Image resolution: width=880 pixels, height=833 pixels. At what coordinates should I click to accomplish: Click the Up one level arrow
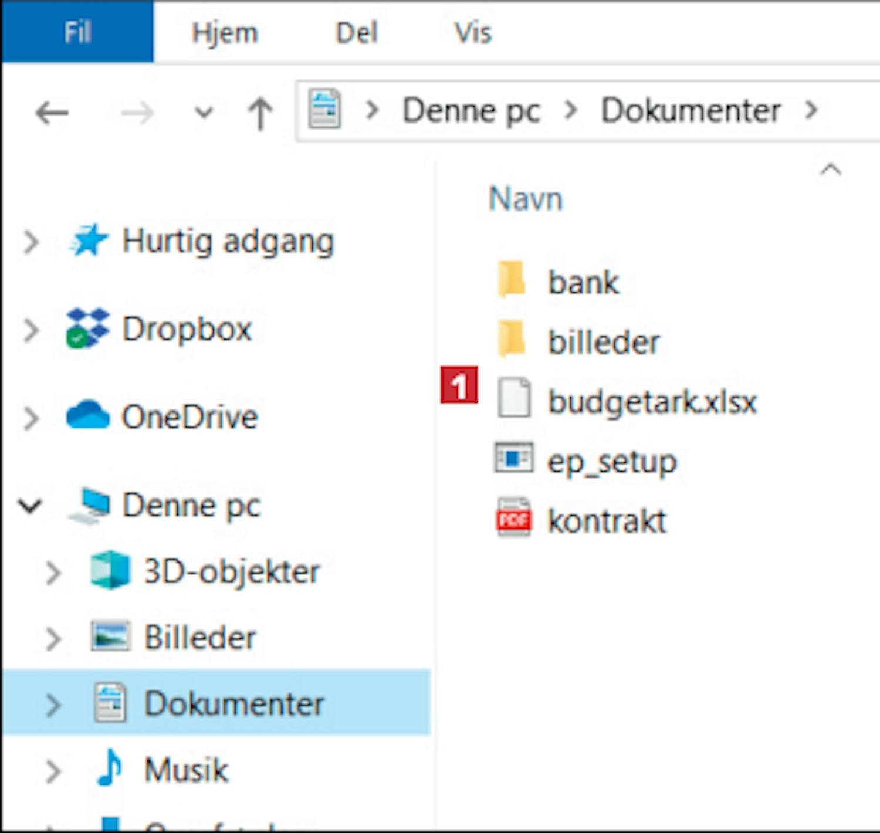point(260,112)
